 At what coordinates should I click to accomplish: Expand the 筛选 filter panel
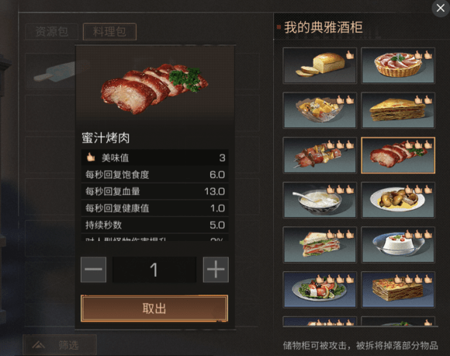(x=60, y=344)
